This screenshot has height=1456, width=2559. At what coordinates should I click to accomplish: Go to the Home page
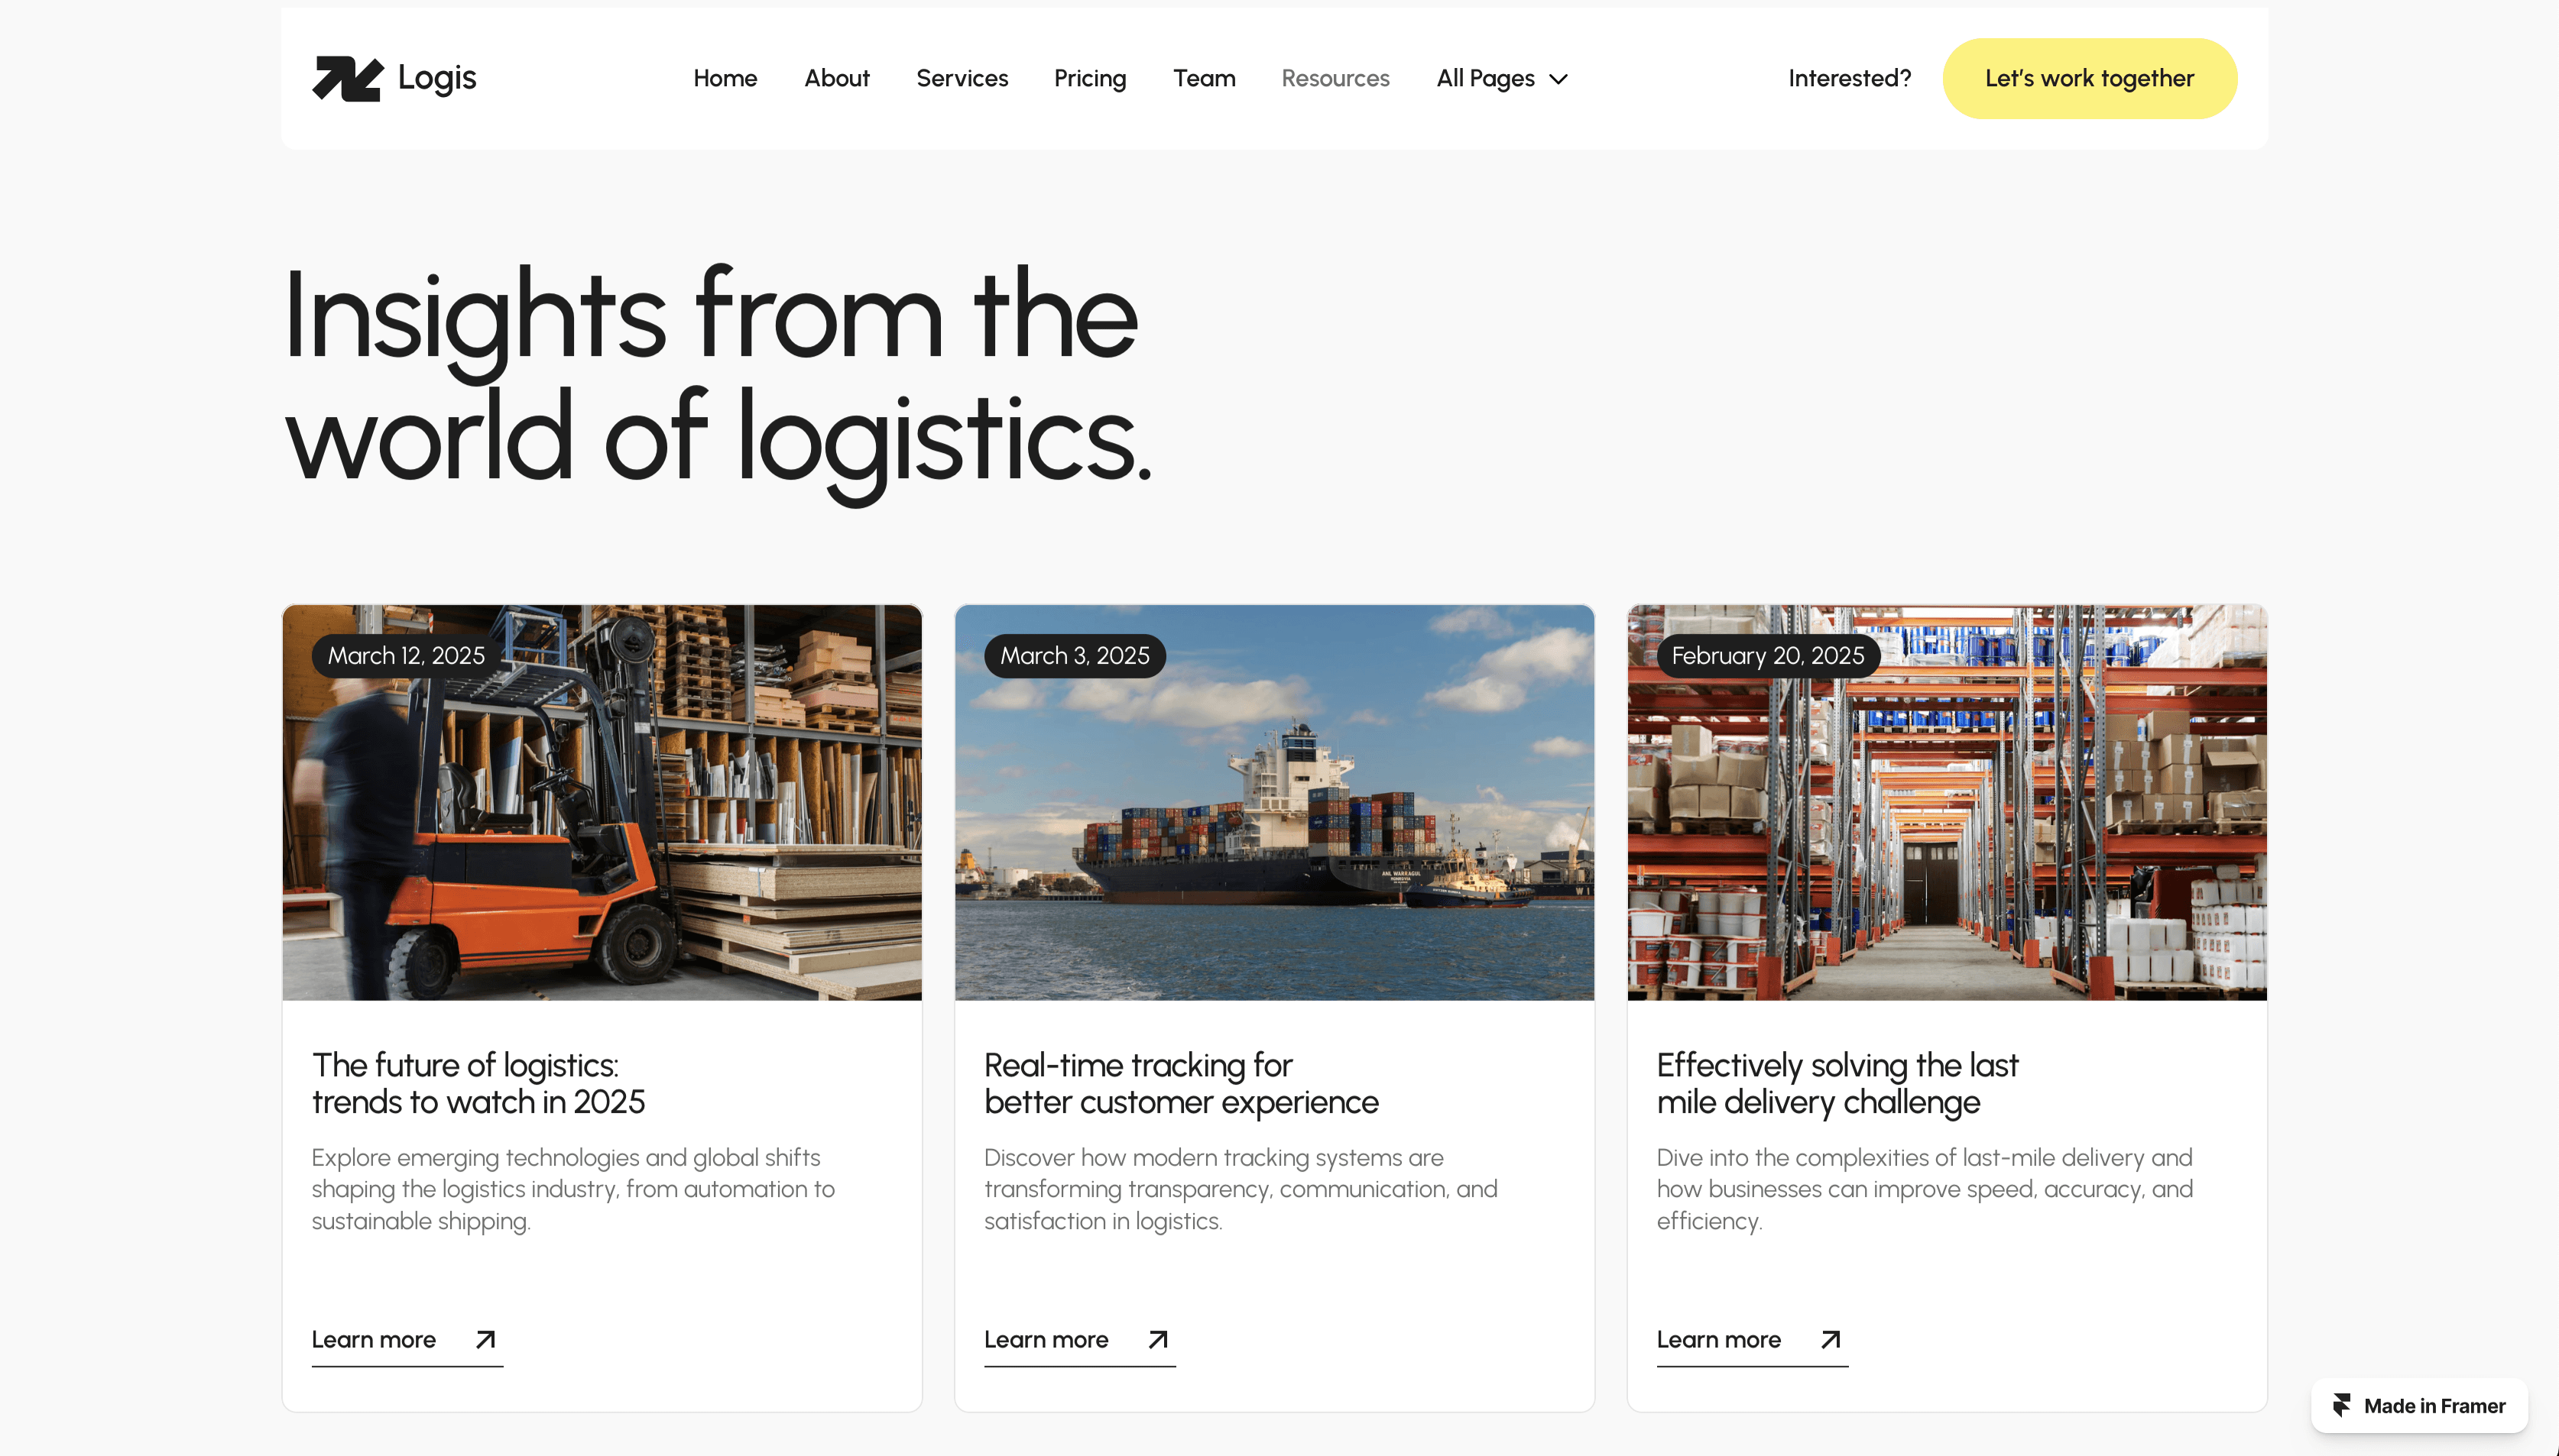click(725, 78)
